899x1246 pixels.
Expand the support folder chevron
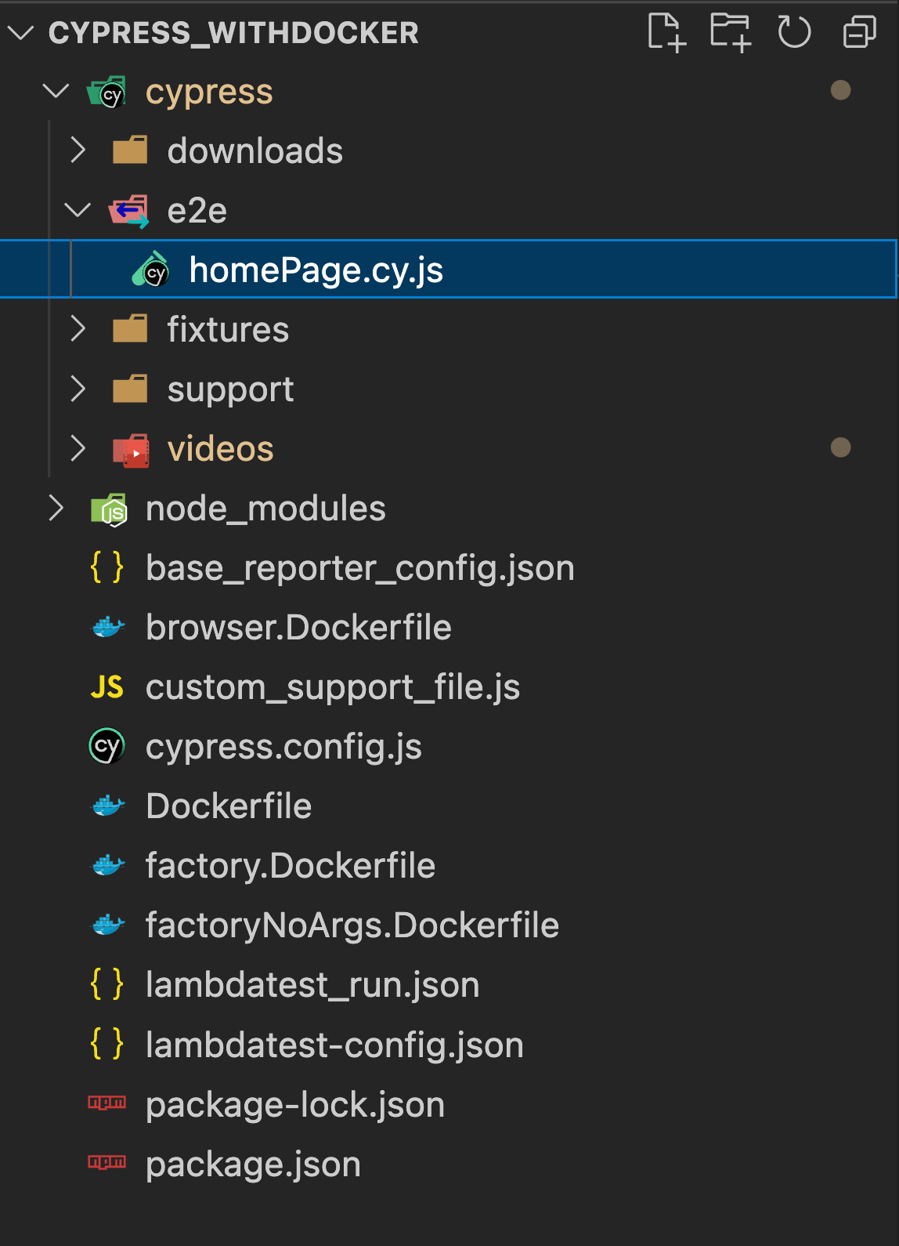[x=78, y=389]
